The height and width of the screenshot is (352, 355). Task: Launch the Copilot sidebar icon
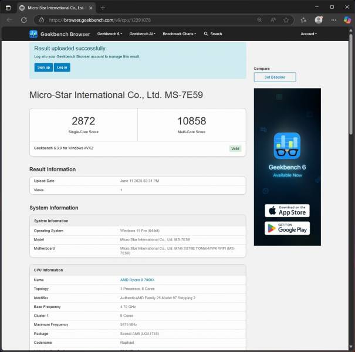click(347, 20)
